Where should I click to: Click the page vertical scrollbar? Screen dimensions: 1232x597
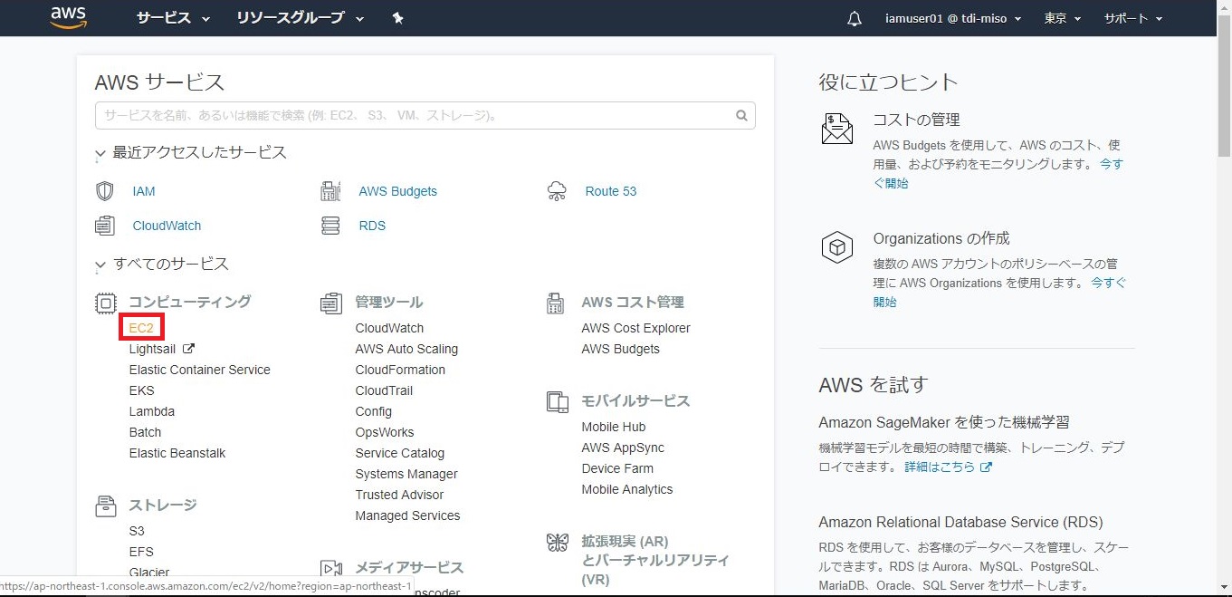point(1224,91)
